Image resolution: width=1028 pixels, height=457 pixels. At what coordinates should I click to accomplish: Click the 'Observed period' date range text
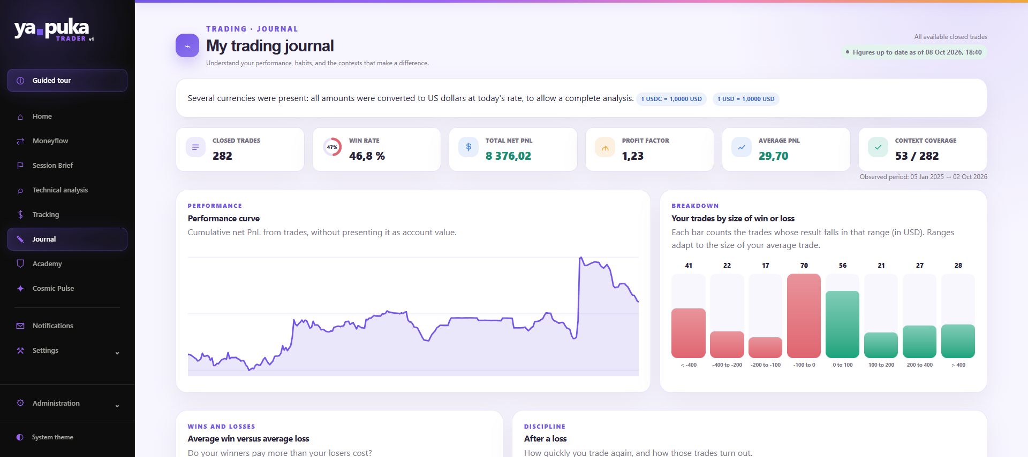point(924,177)
